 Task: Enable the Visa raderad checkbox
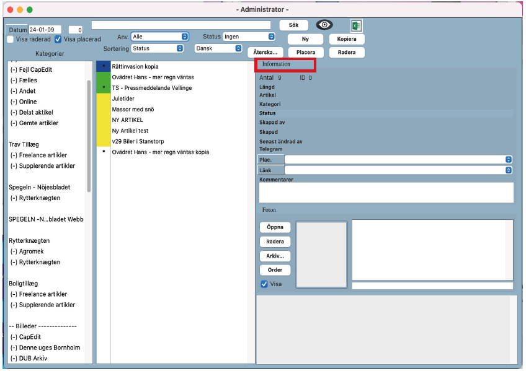(x=11, y=39)
